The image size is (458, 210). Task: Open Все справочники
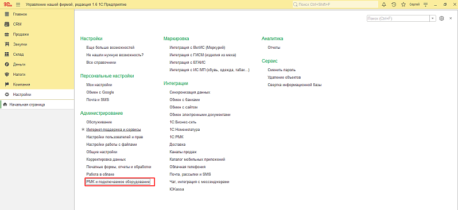(102, 63)
